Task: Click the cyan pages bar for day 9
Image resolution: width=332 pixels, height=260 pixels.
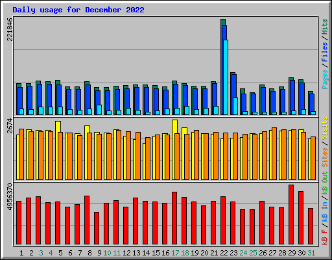Action: 99,110
